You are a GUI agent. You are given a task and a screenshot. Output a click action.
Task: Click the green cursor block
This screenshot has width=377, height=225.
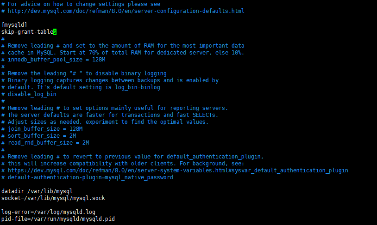point(55,32)
